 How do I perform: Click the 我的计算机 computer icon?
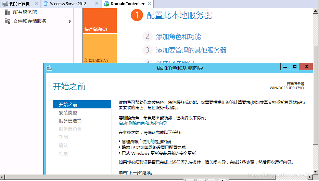pos(5,4)
